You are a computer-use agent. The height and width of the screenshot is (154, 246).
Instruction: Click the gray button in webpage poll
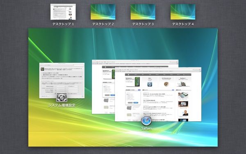point(130,103)
